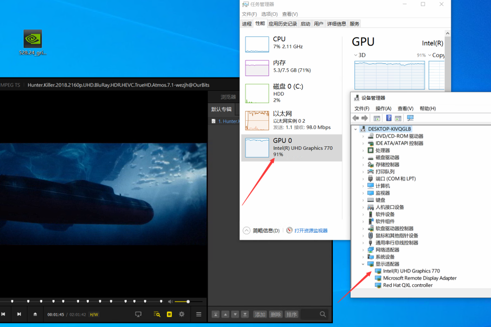Expand 网络适配器 node
Screen dimensions: 491x327
click(x=363, y=250)
